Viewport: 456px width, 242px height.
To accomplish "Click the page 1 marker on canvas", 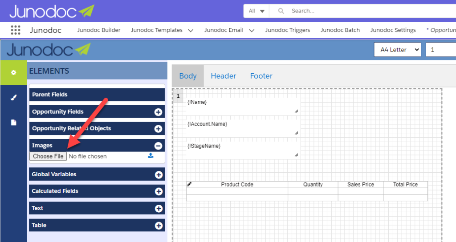I will coord(178,96).
